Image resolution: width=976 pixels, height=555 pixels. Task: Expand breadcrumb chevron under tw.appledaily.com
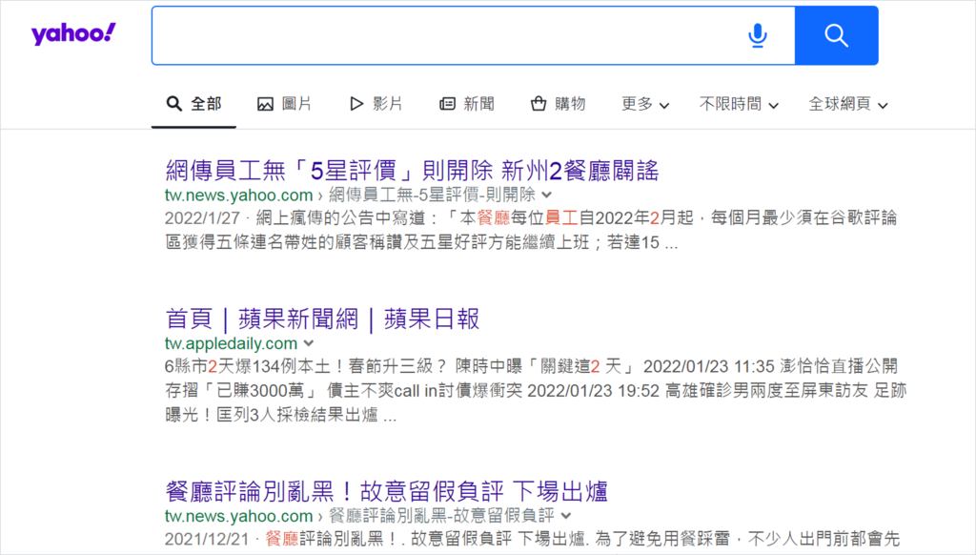[x=307, y=343]
